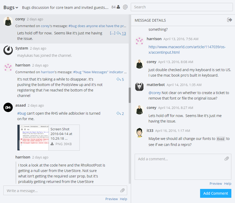Click the harrison username in Message Details
The width and height of the screenshot is (235, 203).
pos(154,39)
